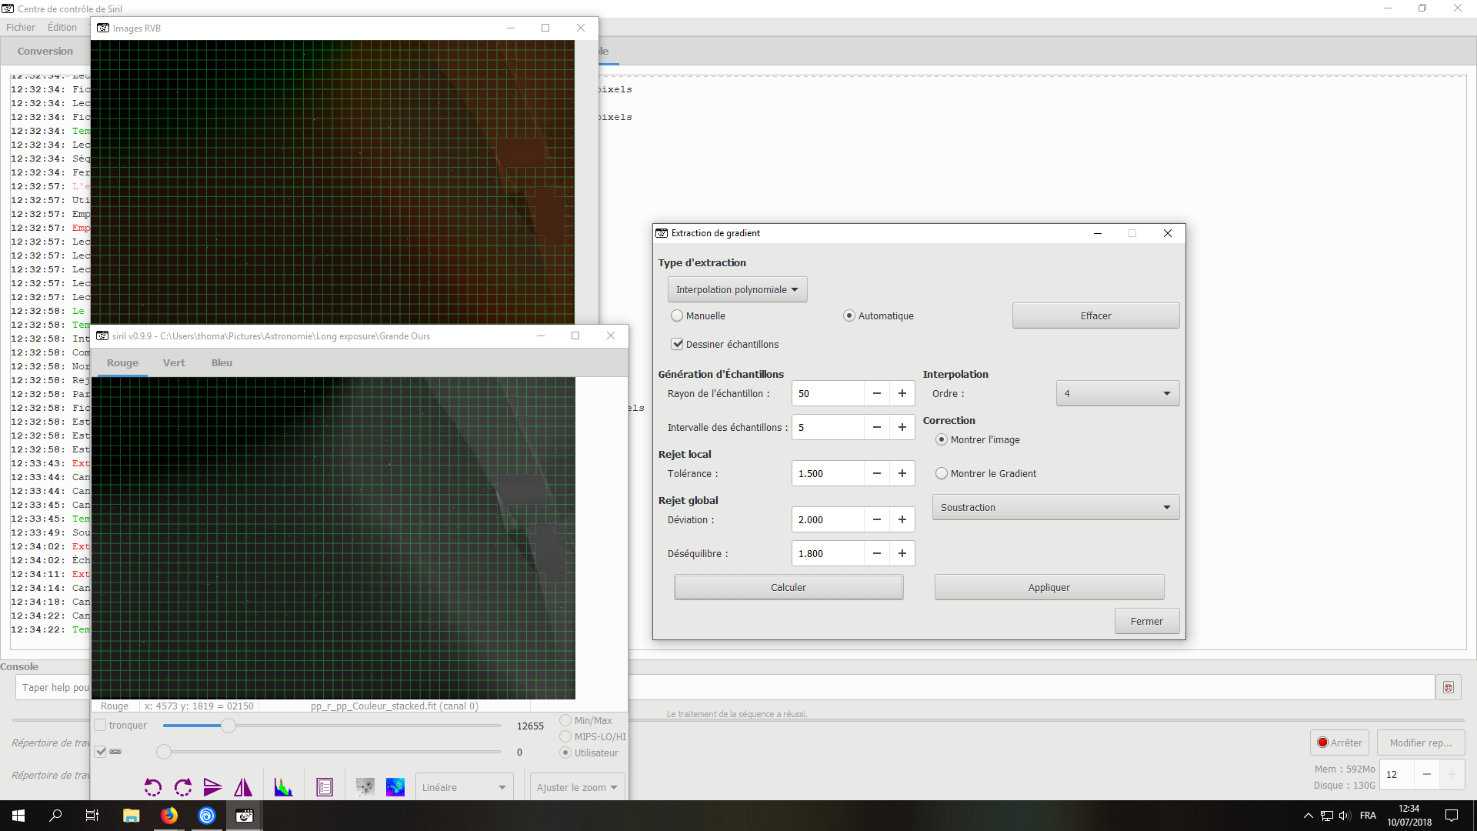Viewport: 1477px width, 831px height.
Task: Open the FITS header list icon
Action: [325, 787]
